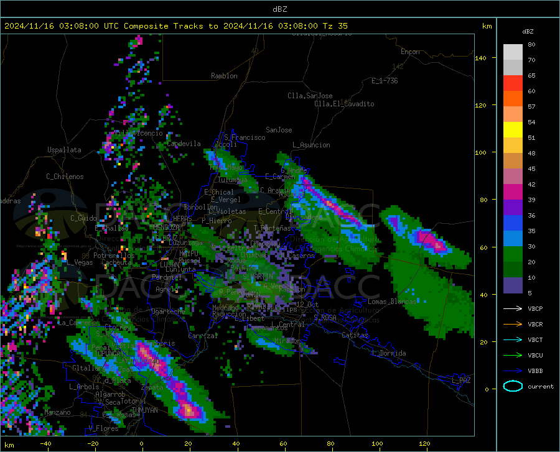Screen dimensions: 560x452
Task: Click the cyan 'current' ellipse in legend
Action: pos(513,386)
